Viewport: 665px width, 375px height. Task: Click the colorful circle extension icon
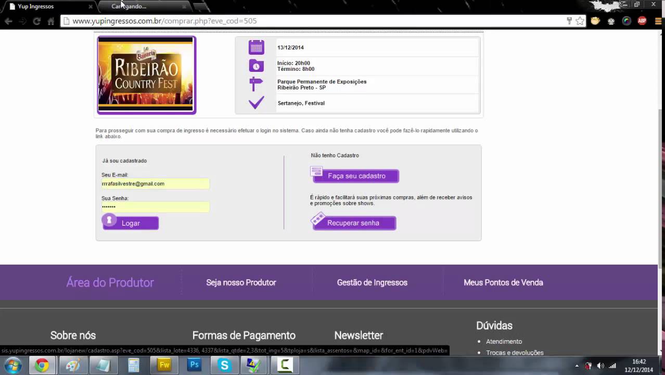(x=626, y=21)
